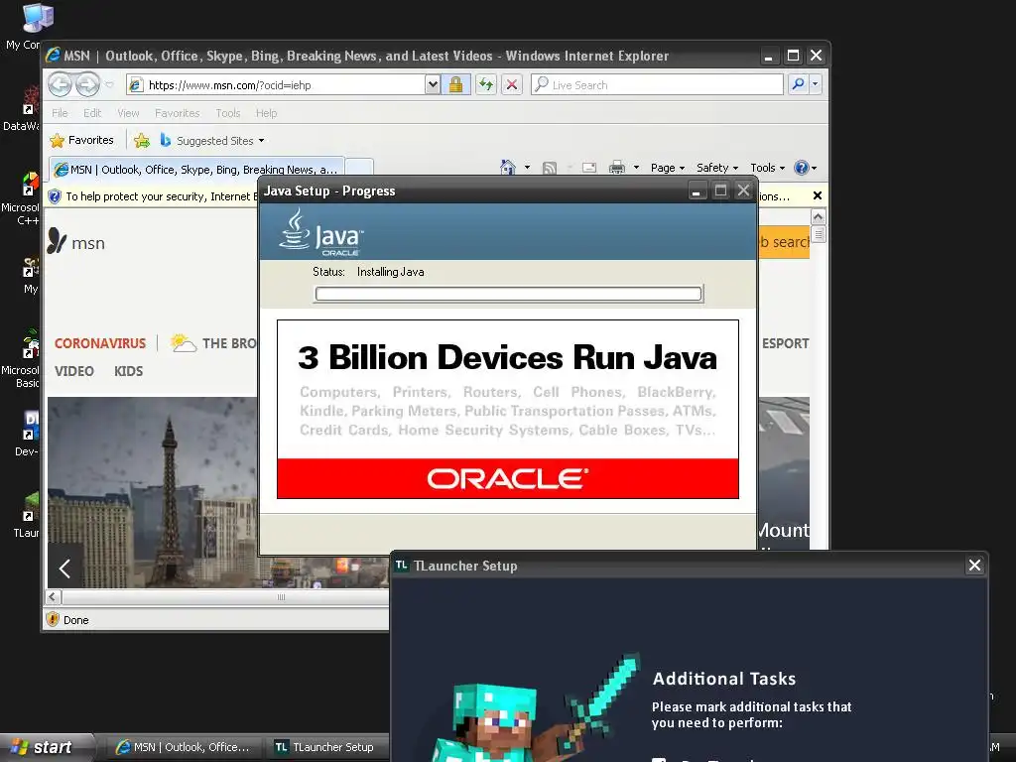This screenshot has width=1016, height=762.
Task: Open the KIDS link on MSN
Action: tap(128, 371)
